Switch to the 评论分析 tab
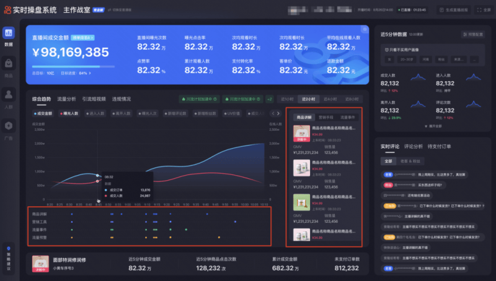This screenshot has width=496, height=281. [414, 147]
